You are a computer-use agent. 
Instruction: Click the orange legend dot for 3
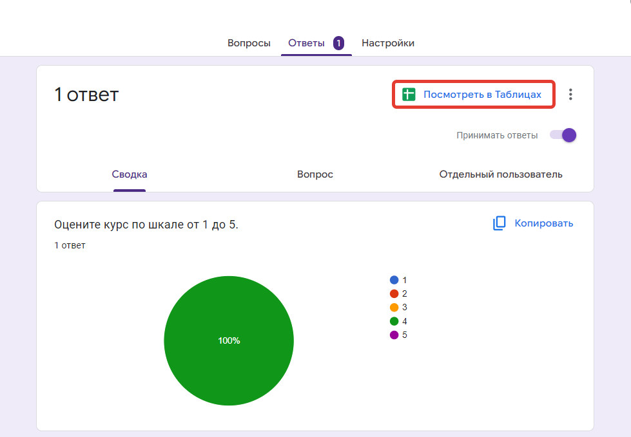(394, 307)
